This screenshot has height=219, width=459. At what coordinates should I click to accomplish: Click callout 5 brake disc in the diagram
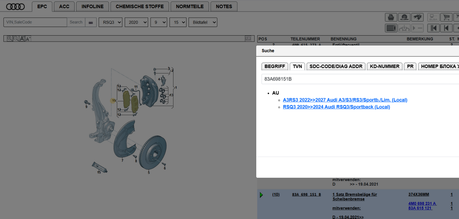[x=149, y=172]
